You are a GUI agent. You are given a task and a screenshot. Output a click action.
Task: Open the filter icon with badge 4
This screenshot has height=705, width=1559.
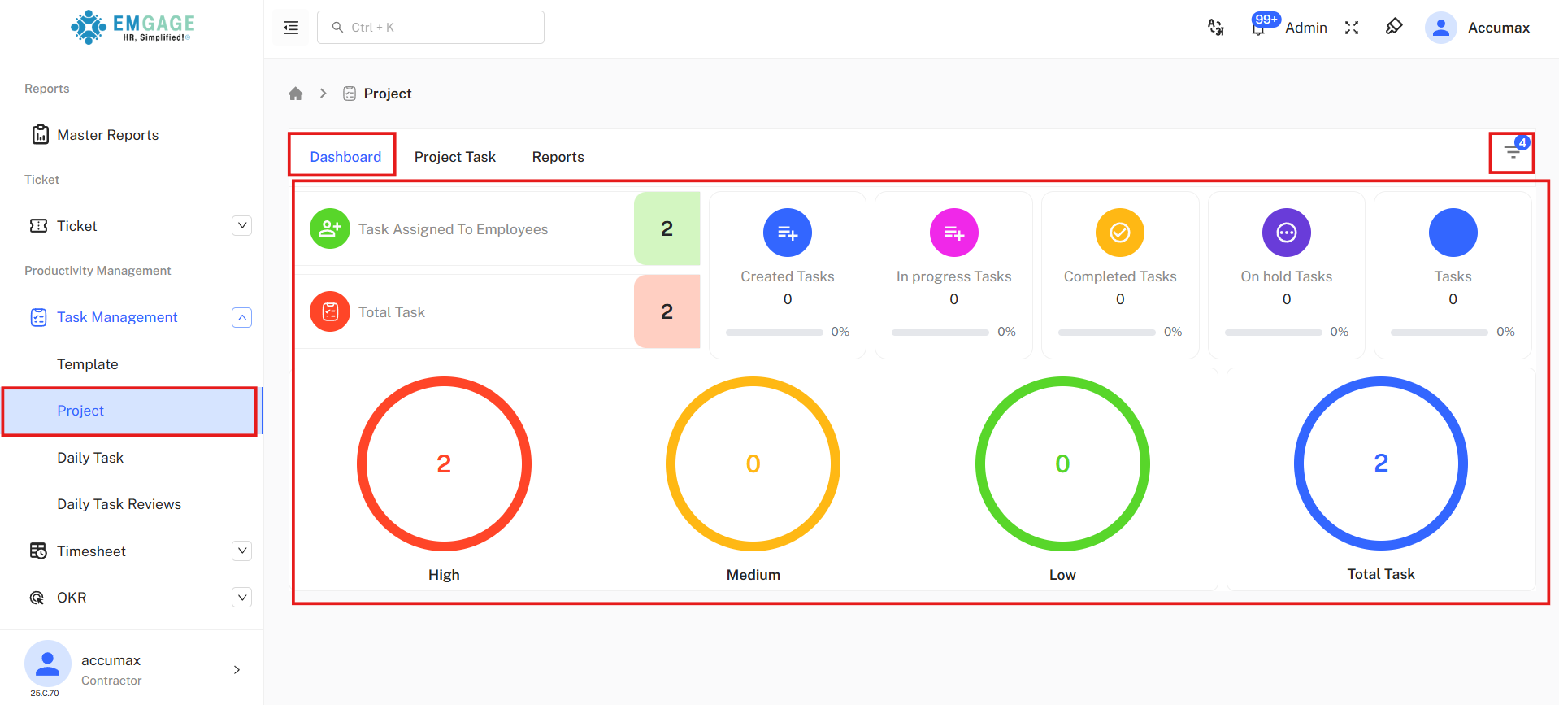[x=1512, y=152]
